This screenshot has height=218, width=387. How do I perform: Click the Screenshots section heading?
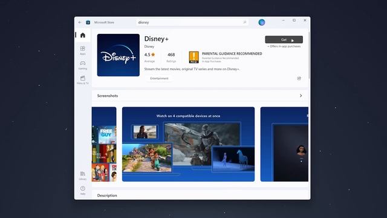pos(108,96)
